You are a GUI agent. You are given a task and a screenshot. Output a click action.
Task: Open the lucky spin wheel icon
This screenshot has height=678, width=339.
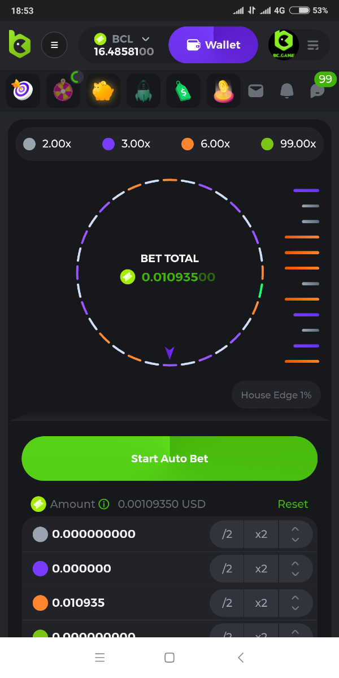point(63,90)
